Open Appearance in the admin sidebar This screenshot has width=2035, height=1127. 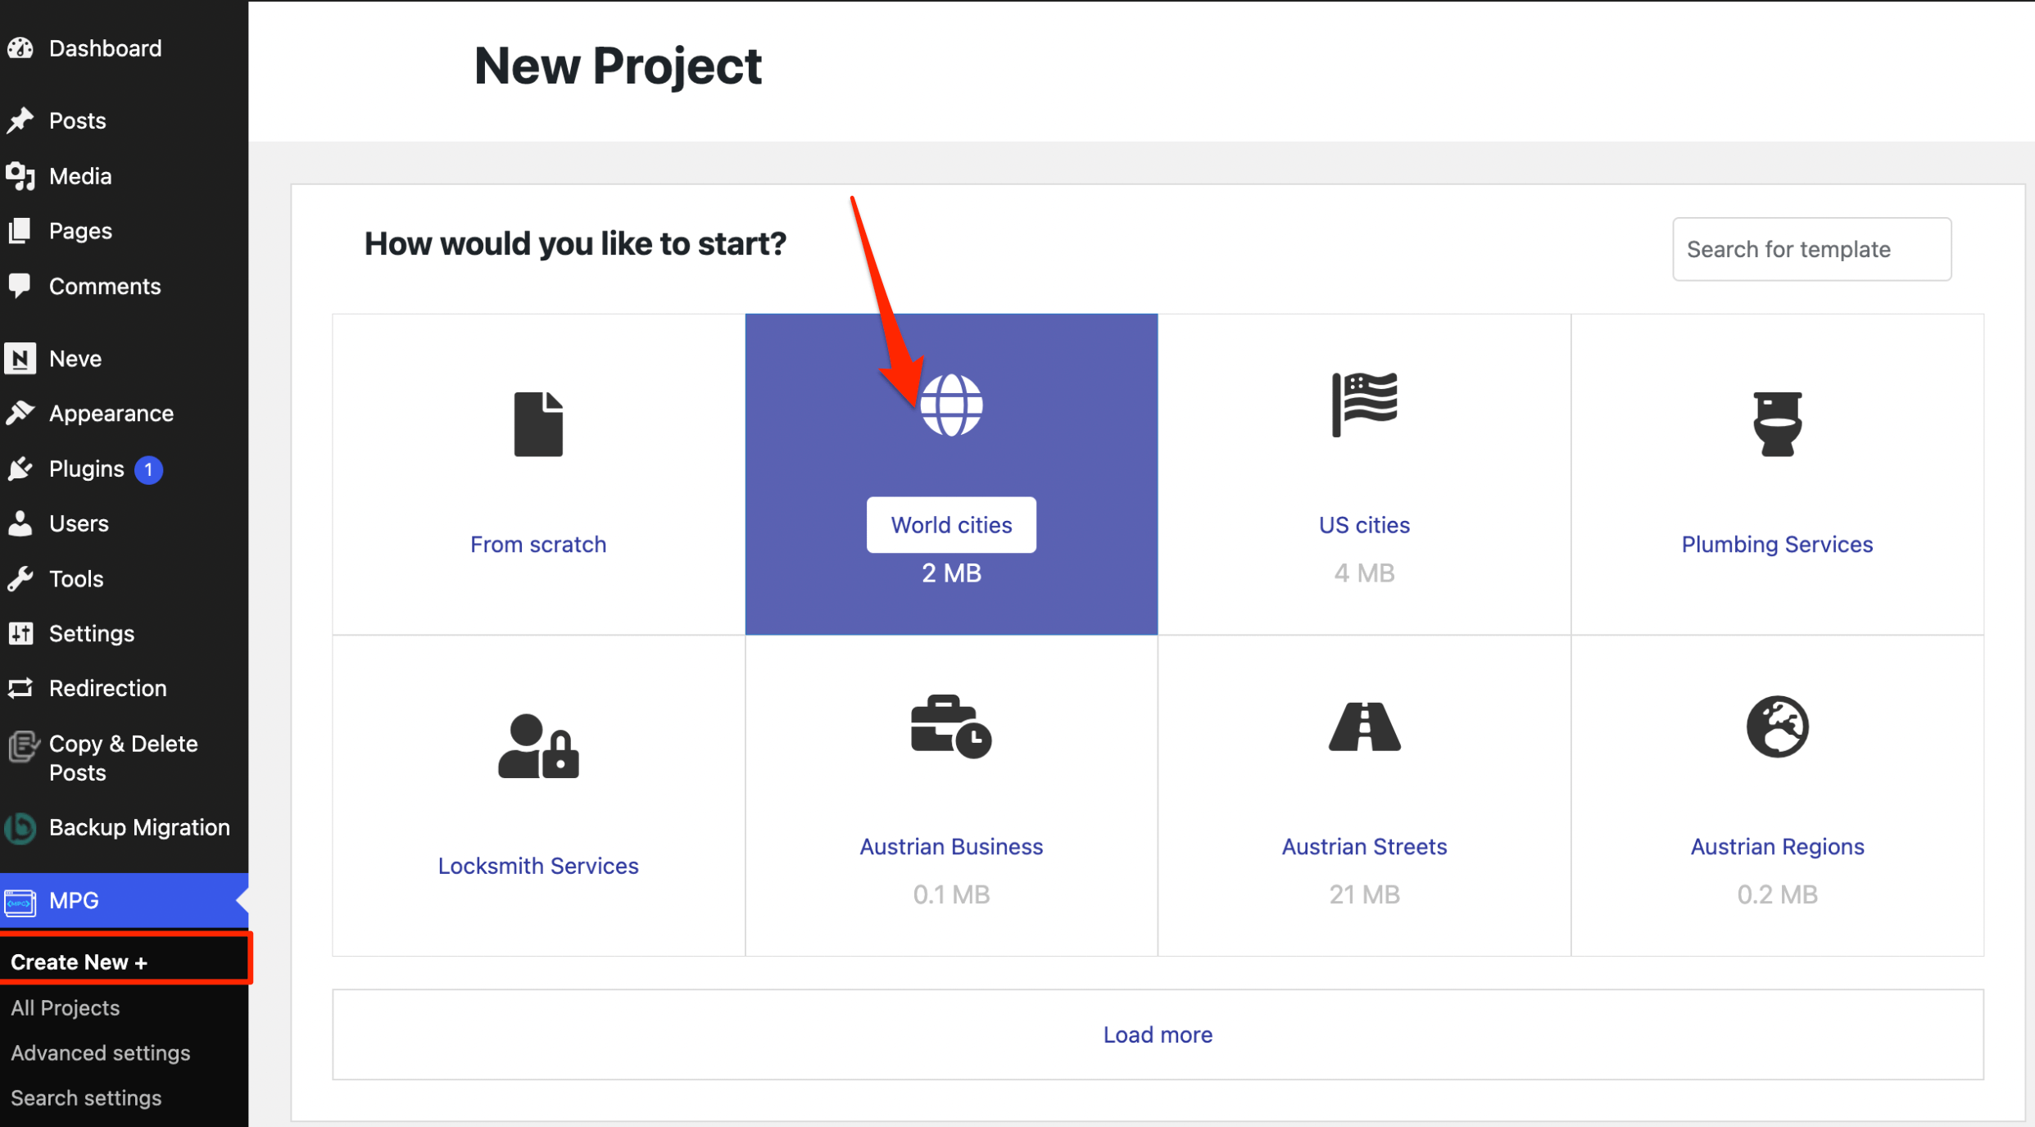pos(111,414)
